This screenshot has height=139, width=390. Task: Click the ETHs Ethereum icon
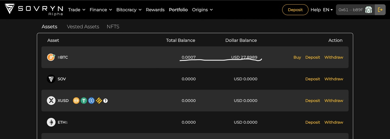51,122
